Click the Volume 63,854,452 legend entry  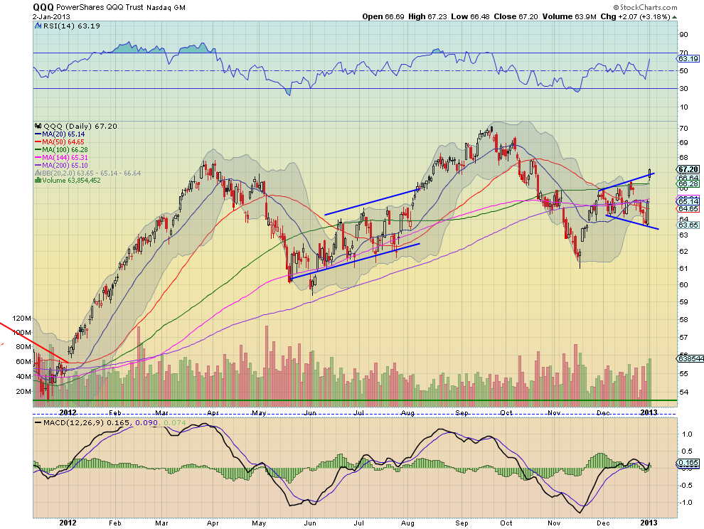pos(71,181)
